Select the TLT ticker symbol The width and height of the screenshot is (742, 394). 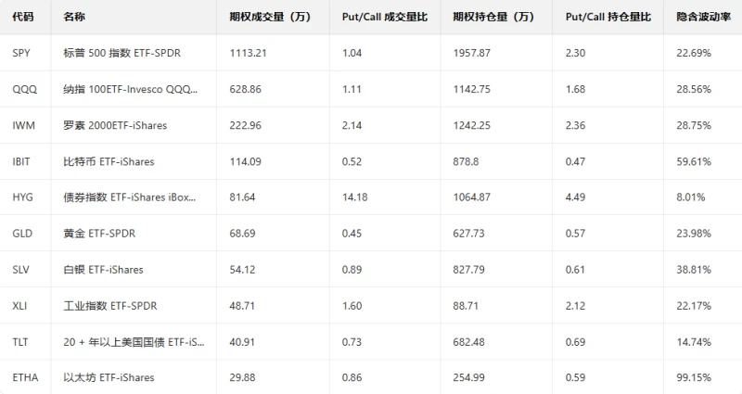point(21,342)
